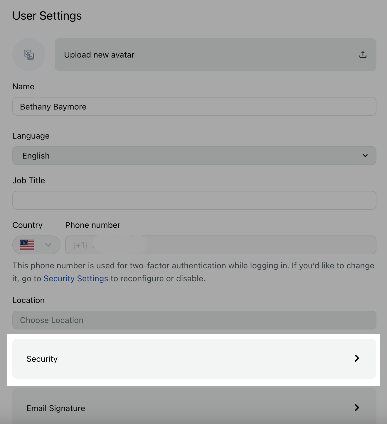Select the English language combo box

pos(194,156)
